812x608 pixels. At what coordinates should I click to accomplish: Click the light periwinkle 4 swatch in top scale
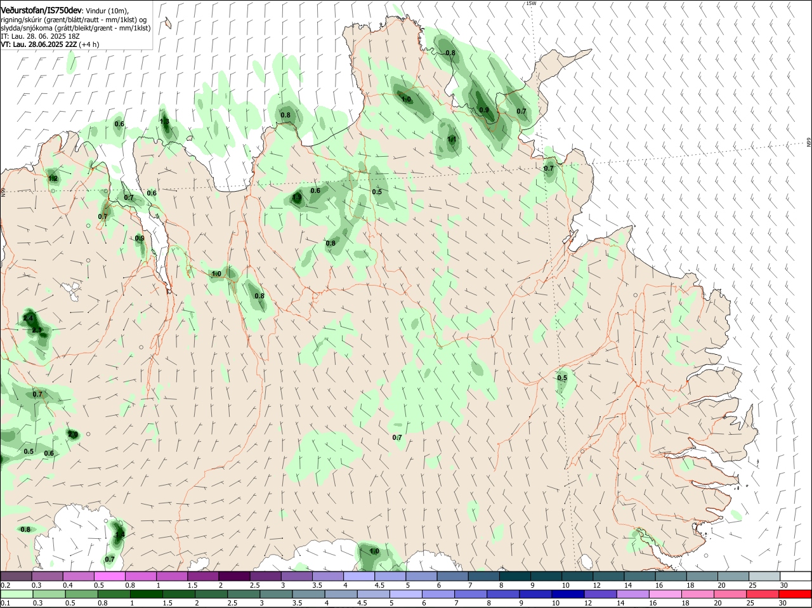pos(359,576)
